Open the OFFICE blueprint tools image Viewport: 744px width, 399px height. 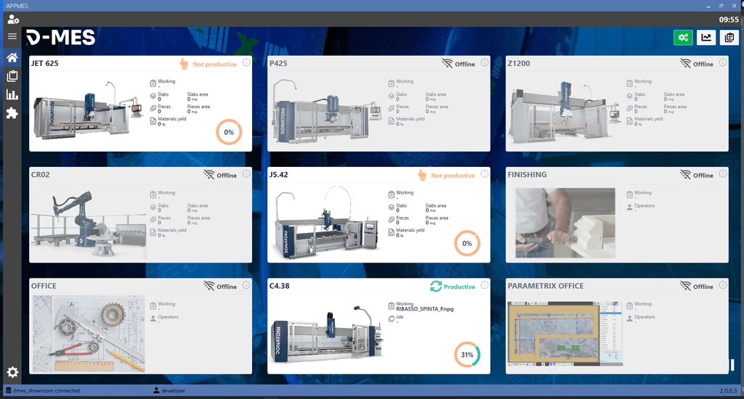coord(88,334)
